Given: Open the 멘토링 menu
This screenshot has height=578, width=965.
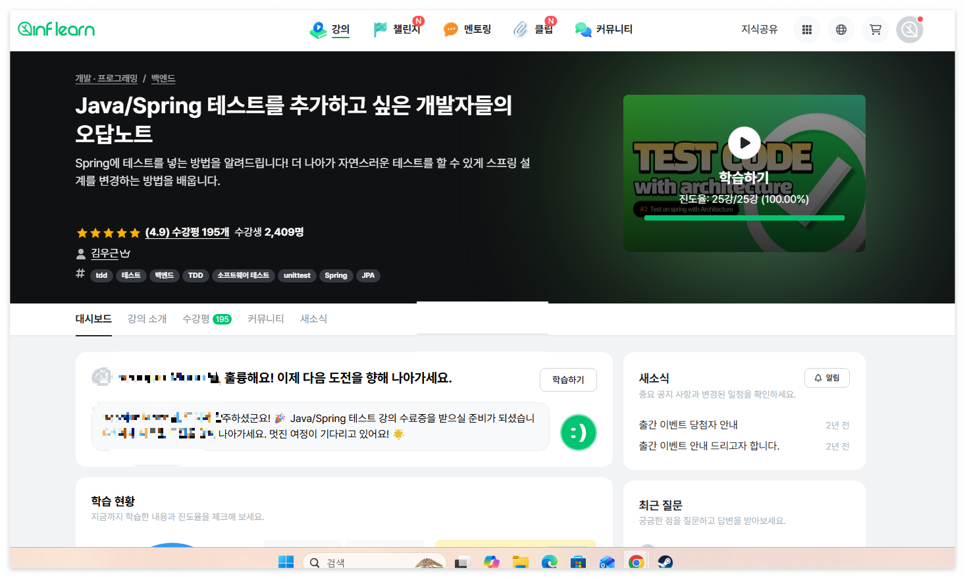Looking at the screenshot, I should (x=467, y=30).
